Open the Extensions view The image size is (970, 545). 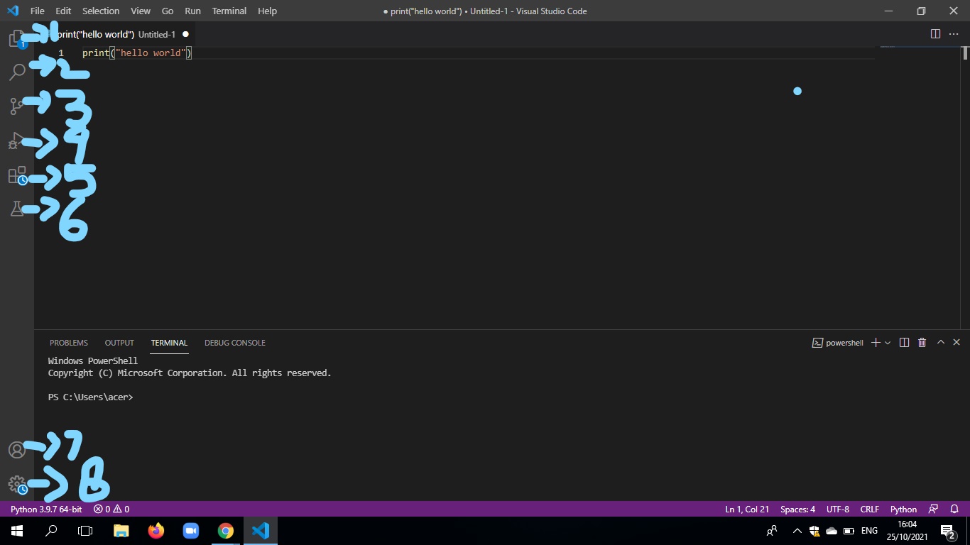pyautogui.click(x=18, y=175)
